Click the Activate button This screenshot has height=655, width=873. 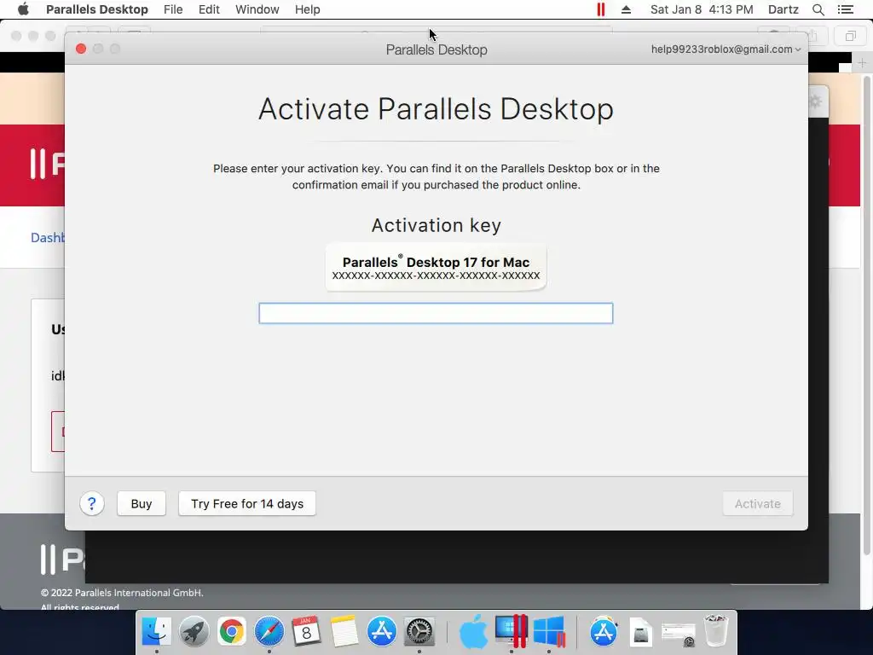758,503
